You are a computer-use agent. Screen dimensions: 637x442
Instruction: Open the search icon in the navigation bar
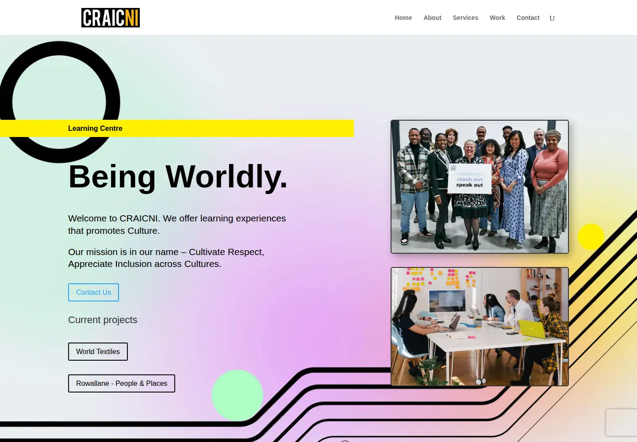[x=552, y=18]
